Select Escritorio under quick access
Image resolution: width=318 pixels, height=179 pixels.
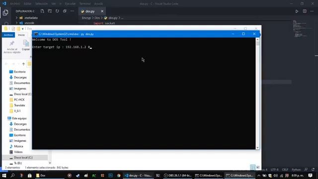point(20,72)
